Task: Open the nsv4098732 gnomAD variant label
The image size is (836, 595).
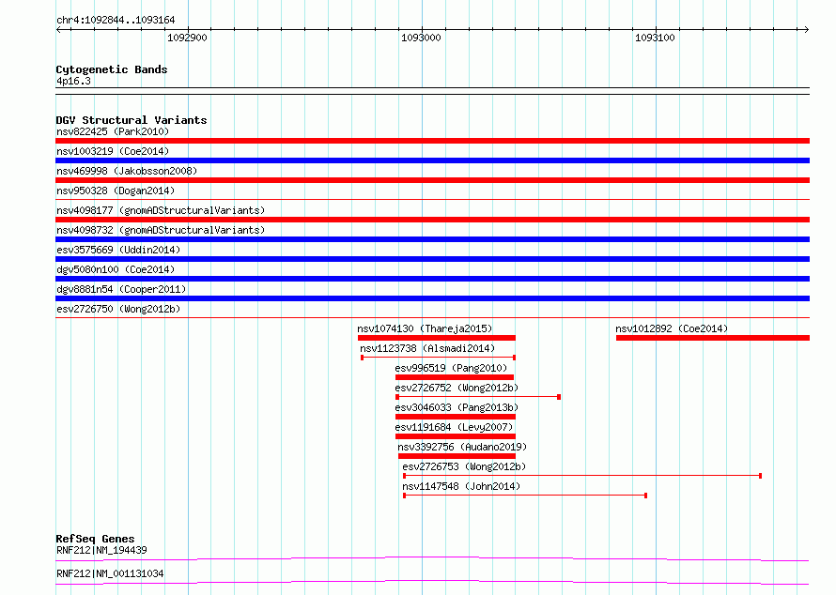Action: pos(161,230)
